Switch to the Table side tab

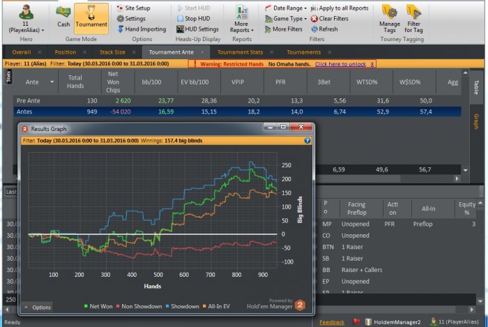(476, 87)
